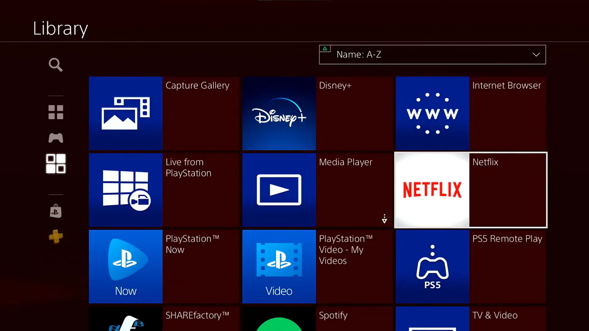Select the All grid icon in sidebar
Viewport: 589px width, 331px height.
coord(56,112)
